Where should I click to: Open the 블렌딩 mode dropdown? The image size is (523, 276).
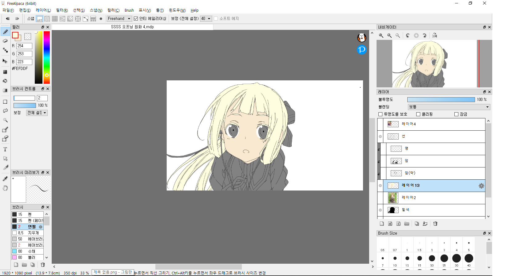point(449,107)
